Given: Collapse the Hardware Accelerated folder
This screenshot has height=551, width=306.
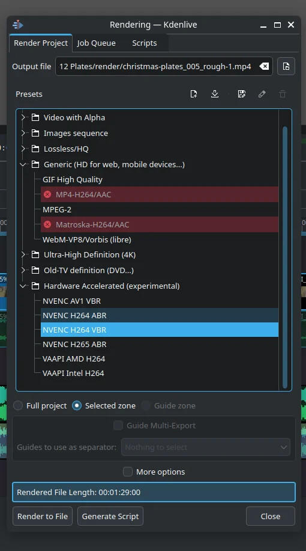Looking at the screenshot, I should click(23, 286).
